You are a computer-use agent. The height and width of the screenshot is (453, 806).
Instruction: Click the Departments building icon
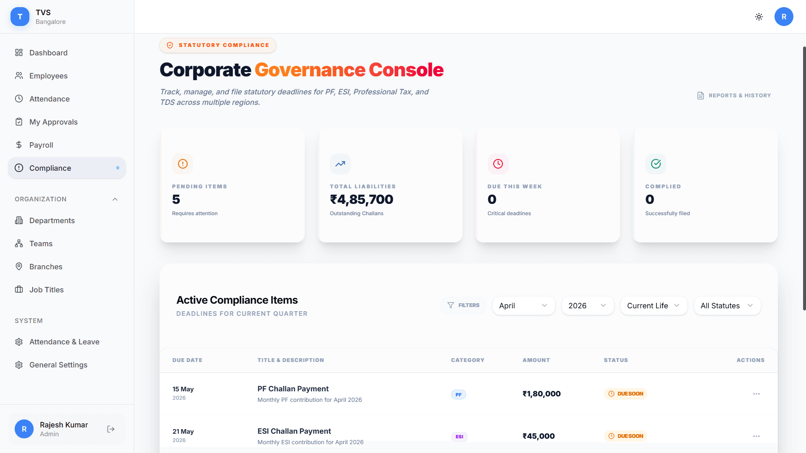click(x=19, y=220)
